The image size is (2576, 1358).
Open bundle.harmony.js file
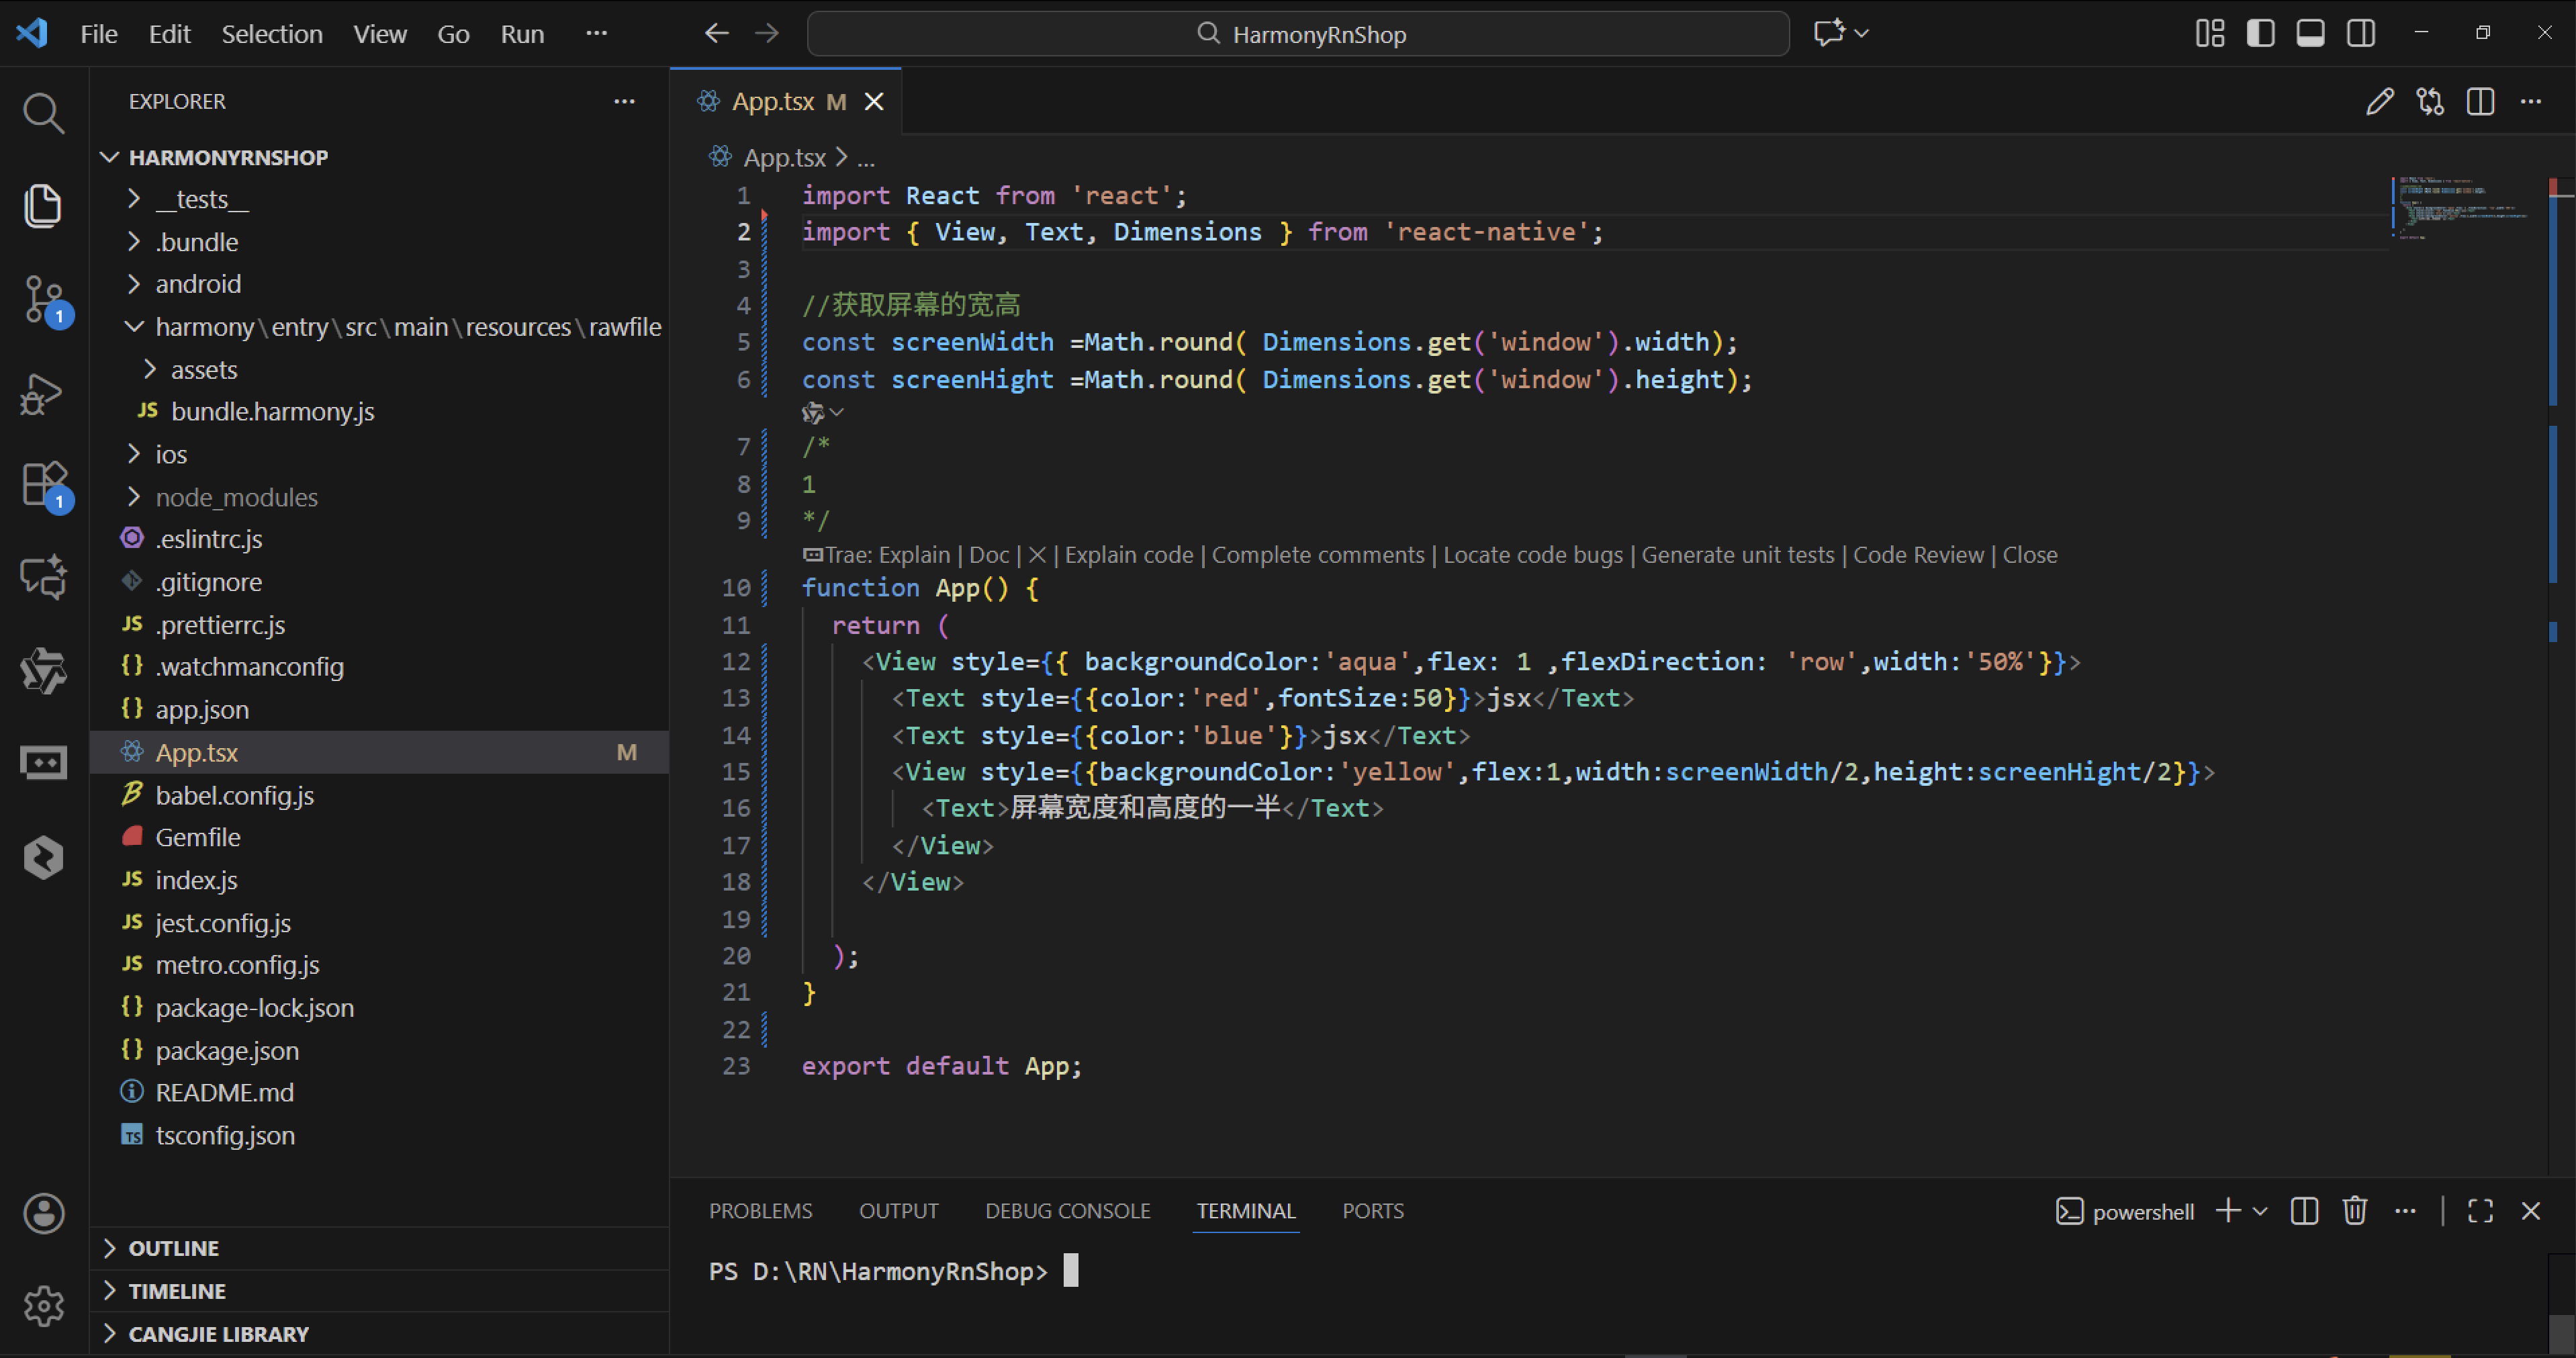click(379, 411)
